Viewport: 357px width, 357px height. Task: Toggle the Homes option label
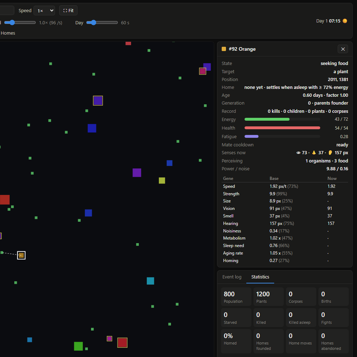(x=8, y=33)
